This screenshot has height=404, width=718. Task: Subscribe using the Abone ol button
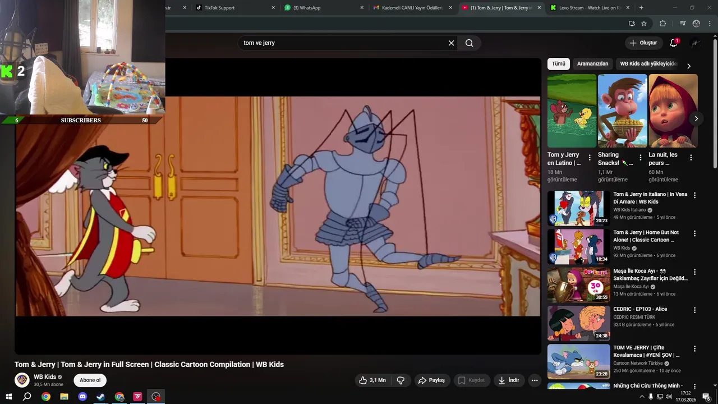[90, 380]
